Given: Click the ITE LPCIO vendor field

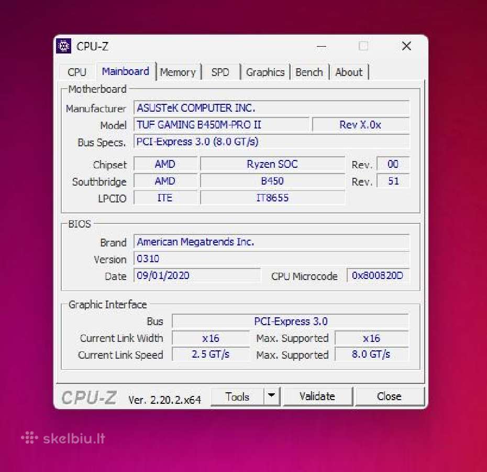Looking at the screenshot, I should pyautogui.click(x=165, y=198).
